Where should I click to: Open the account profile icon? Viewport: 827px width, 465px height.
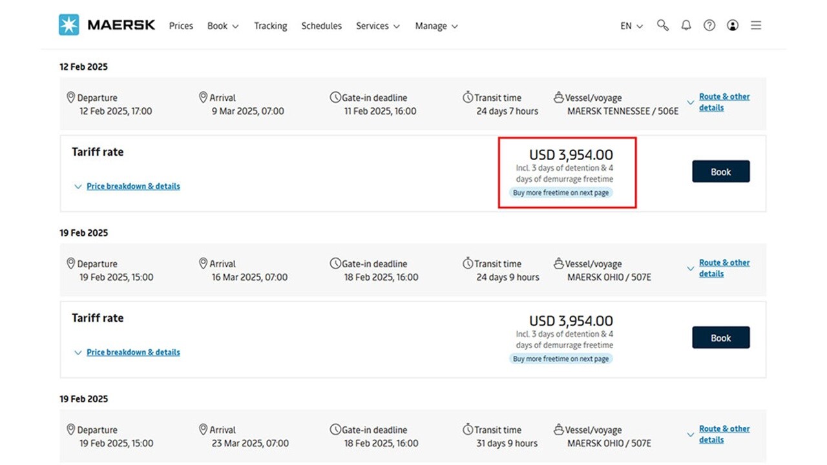(733, 25)
